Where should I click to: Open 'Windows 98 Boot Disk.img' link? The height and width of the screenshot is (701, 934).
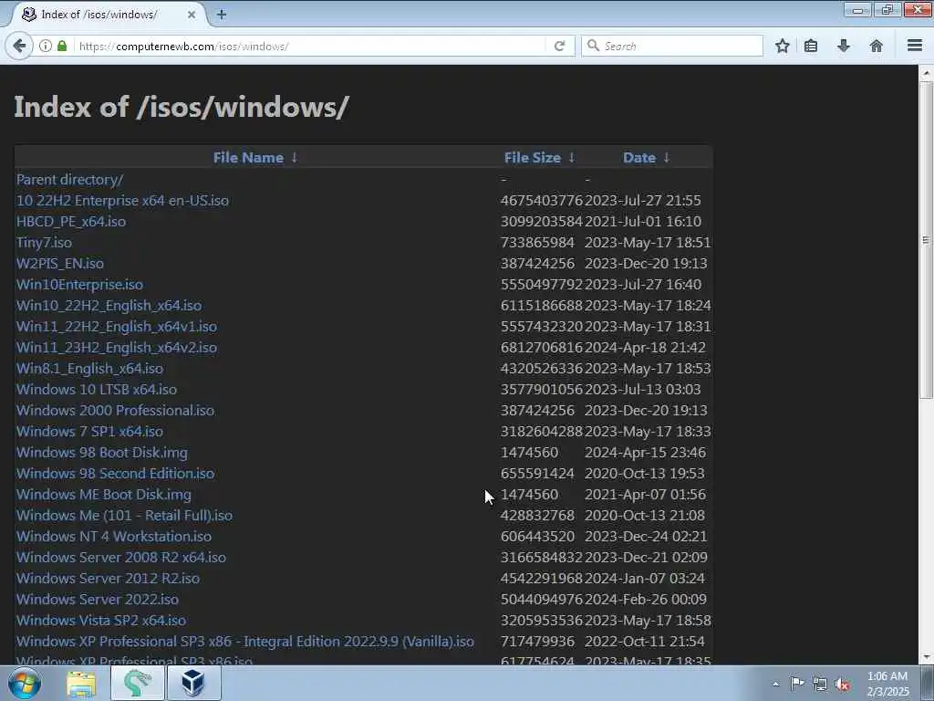[102, 453]
